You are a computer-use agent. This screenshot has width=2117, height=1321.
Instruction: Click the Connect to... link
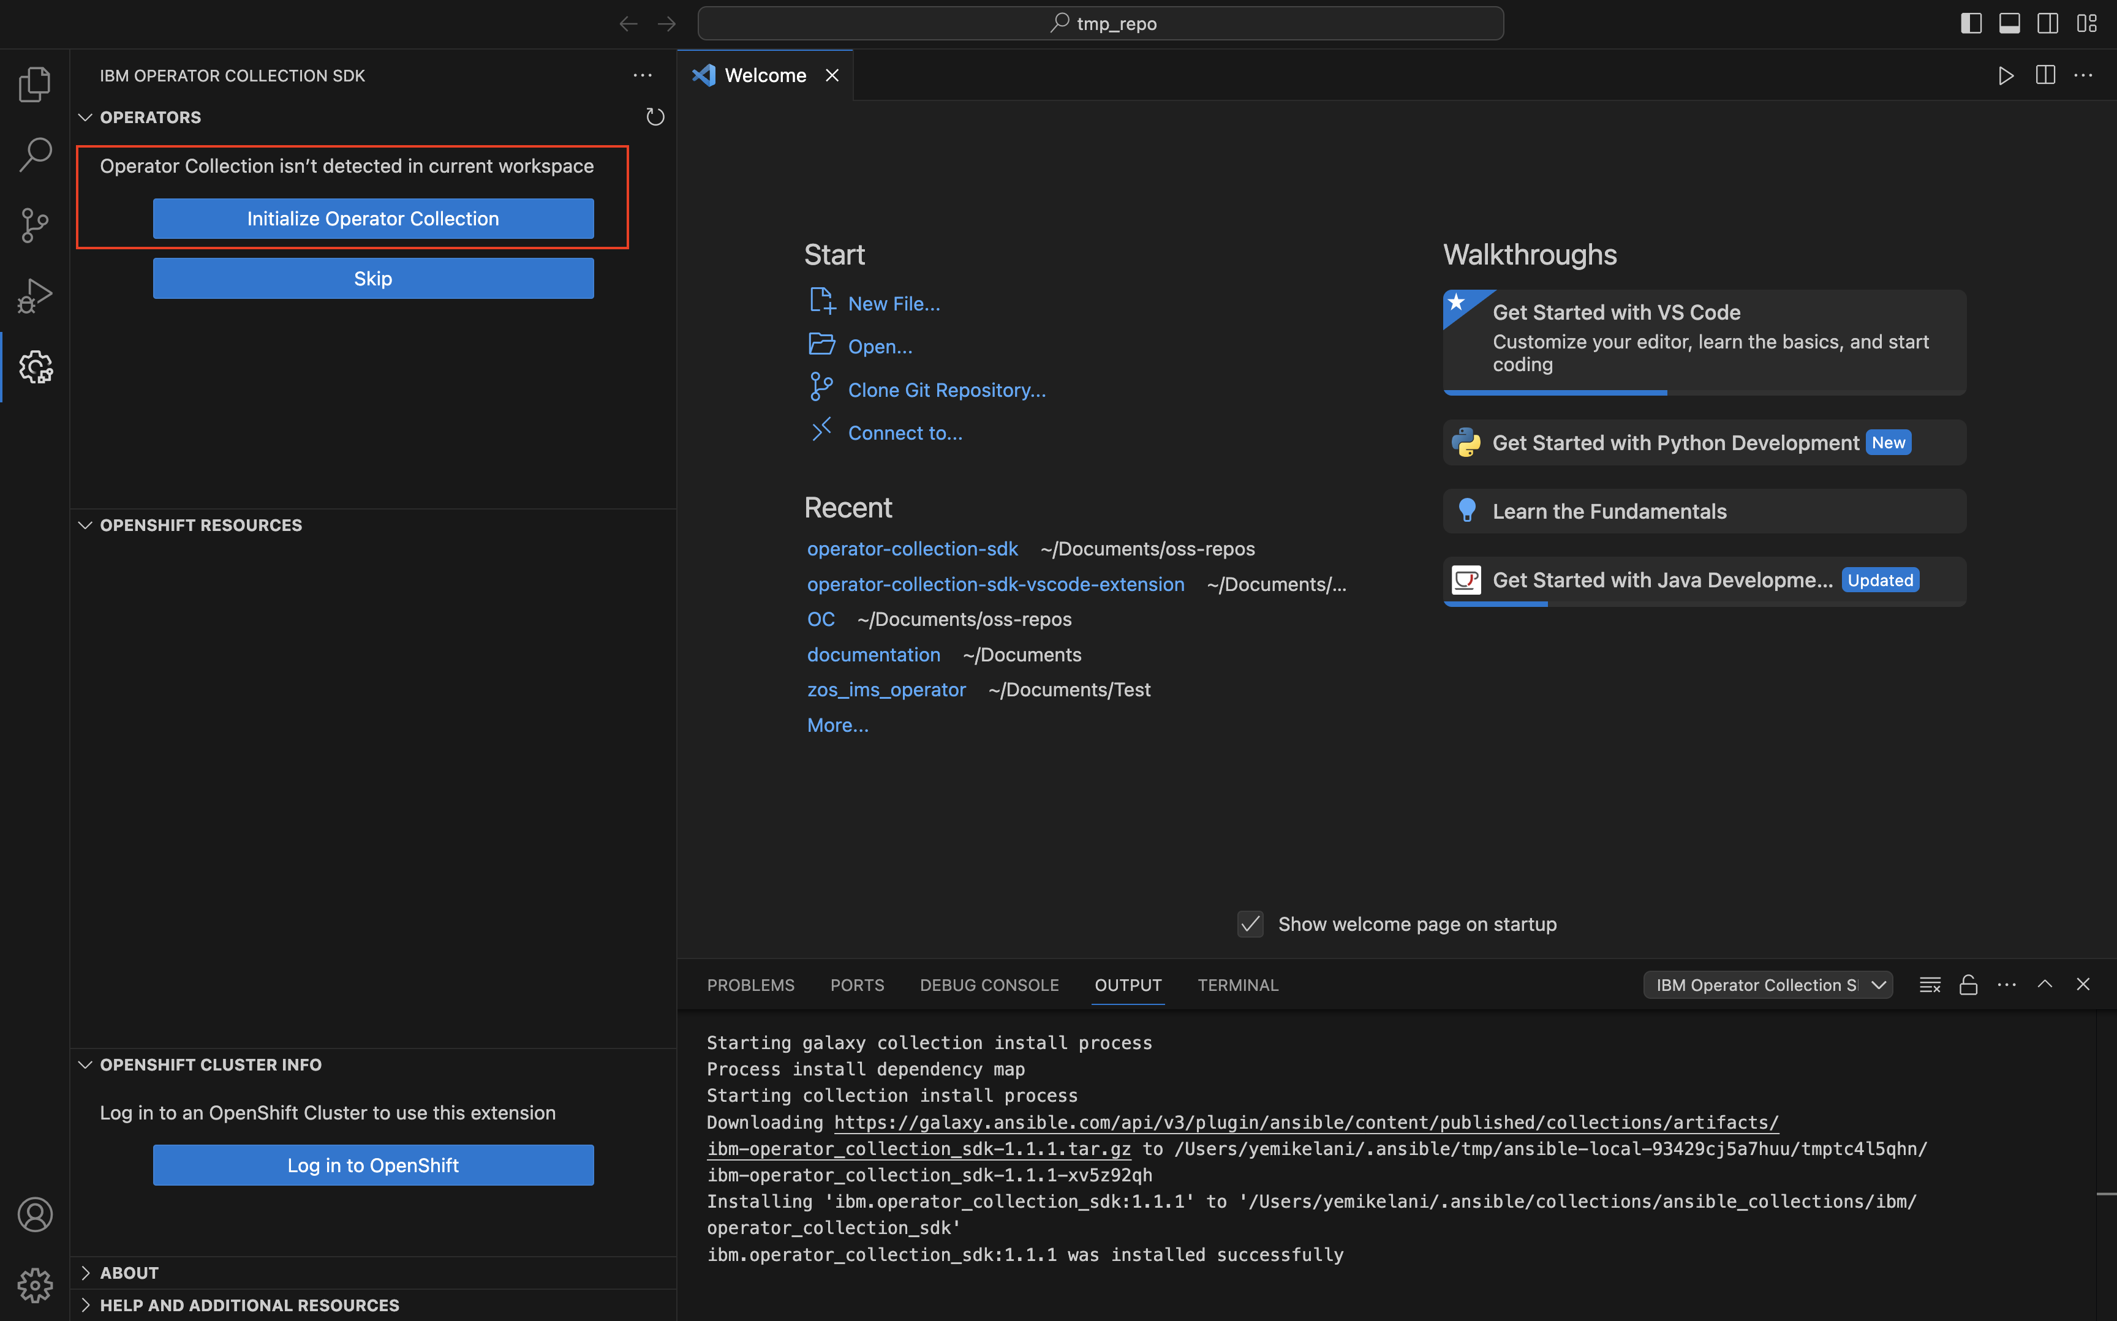905,434
